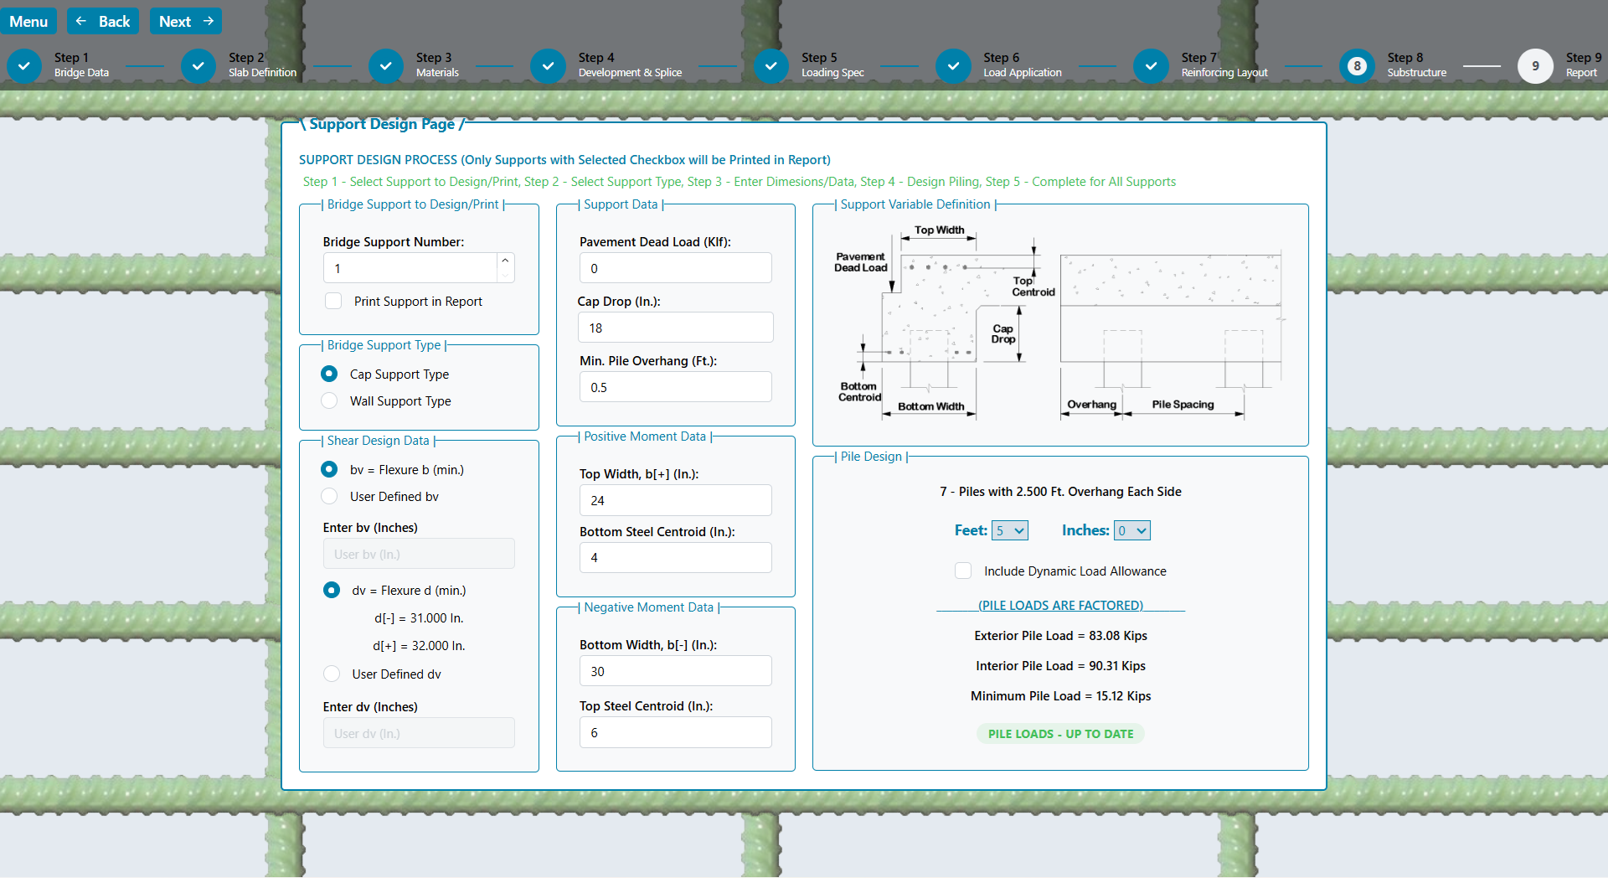Screen dimensions: 1608x878
Task: Click the Step 2 Slab Definition checkmark icon
Action: click(198, 65)
